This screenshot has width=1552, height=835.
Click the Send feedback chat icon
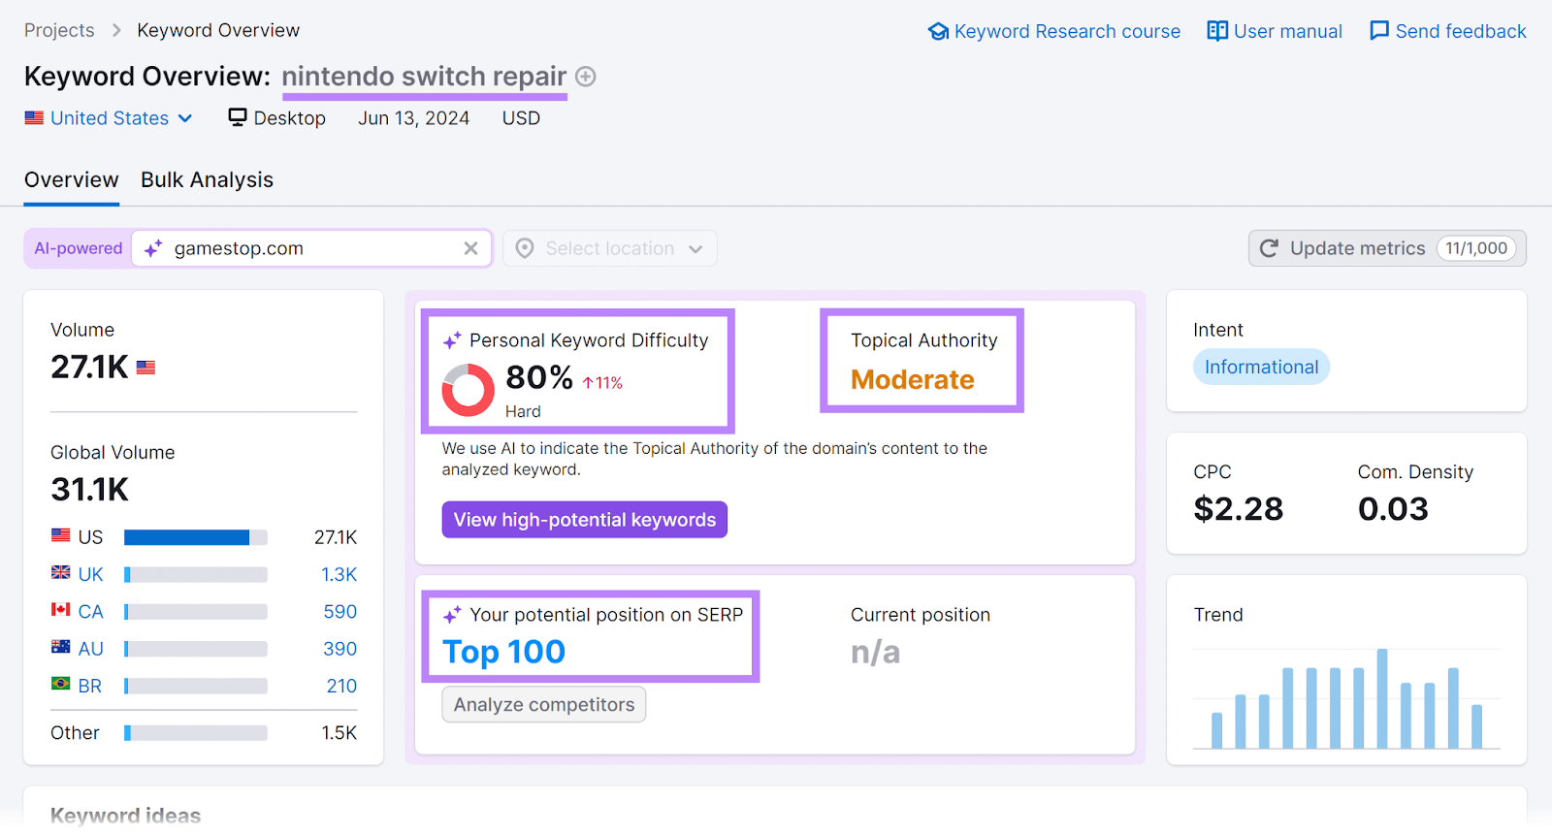coord(1379,30)
